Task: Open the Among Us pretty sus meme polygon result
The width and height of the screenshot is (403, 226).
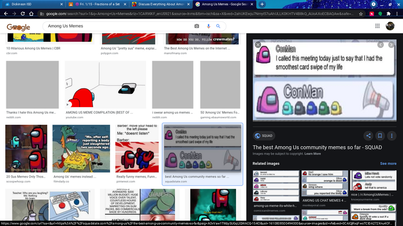Action: pyautogui.click(x=129, y=44)
